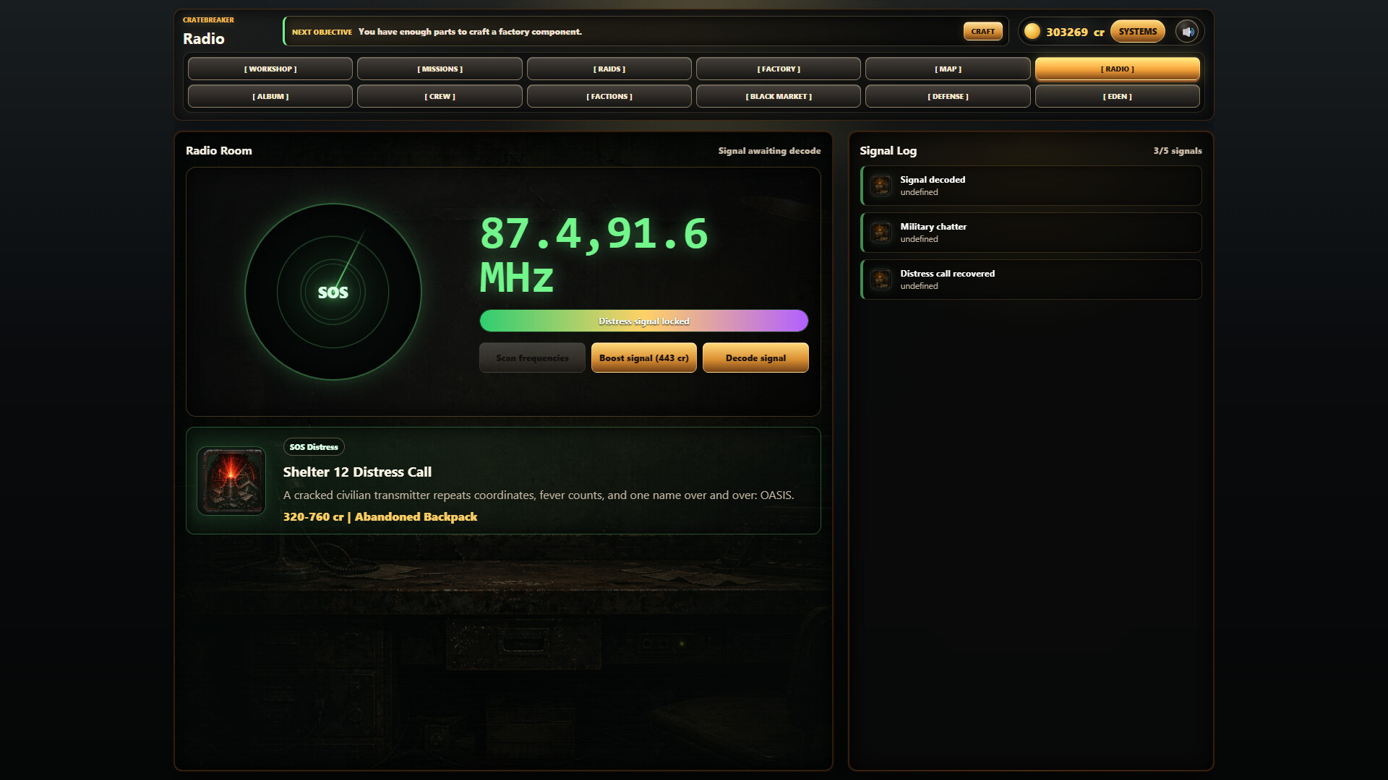The width and height of the screenshot is (1388, 780).
Task: Boost signal for 443 cr
Action: point(644,358)
